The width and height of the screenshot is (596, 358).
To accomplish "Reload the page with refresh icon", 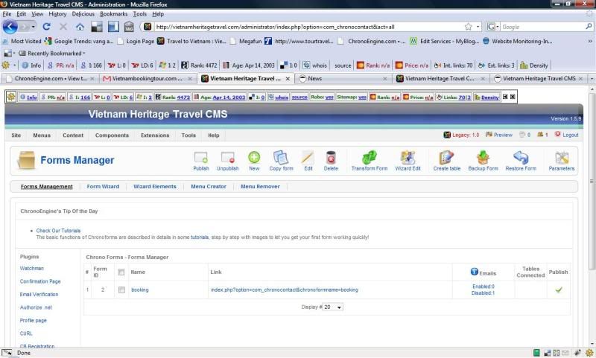I will pyautogui.click(x=46, y=27).
